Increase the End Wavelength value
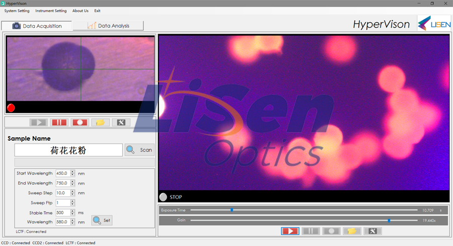This screenshot has width=453, height=246. point(72,182)
